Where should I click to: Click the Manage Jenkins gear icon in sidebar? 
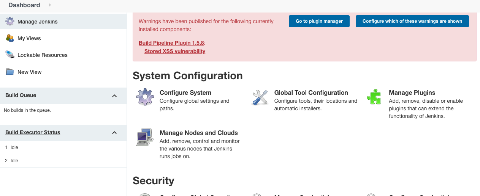(10, 21)
